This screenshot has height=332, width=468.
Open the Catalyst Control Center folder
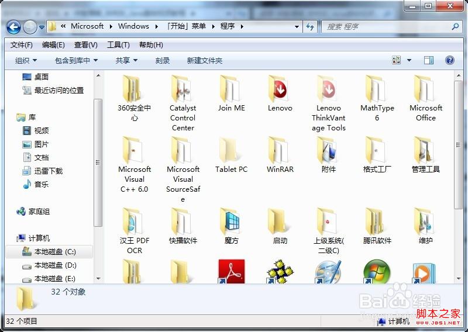pos(183,103)
